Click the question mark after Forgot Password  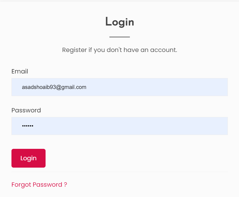[x=65, y=185]
